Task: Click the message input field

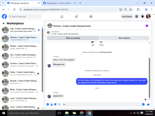Action: pos(102,105)
